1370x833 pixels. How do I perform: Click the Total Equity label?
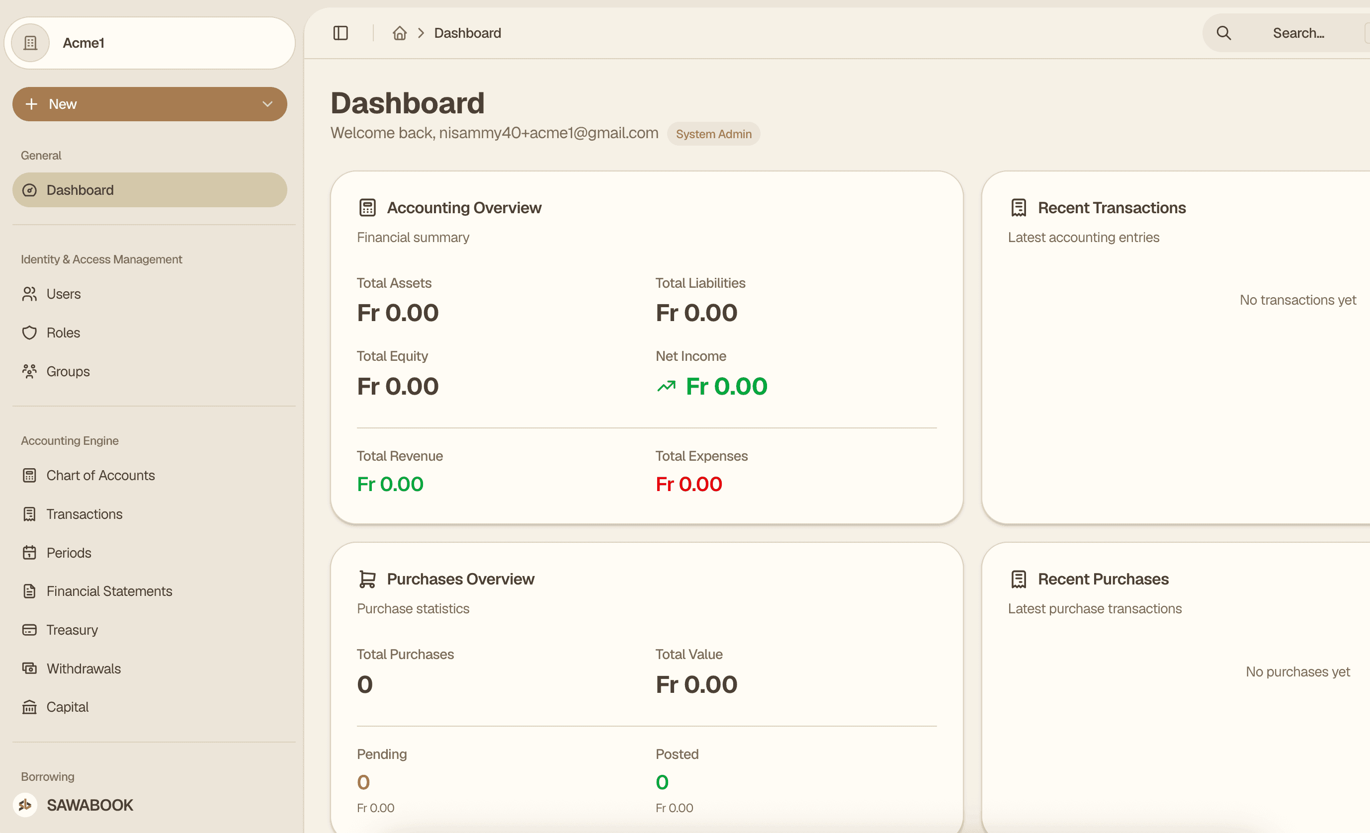point(393,356)
